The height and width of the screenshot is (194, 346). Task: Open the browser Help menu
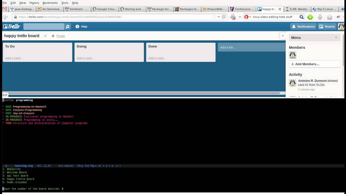(75, 3)
